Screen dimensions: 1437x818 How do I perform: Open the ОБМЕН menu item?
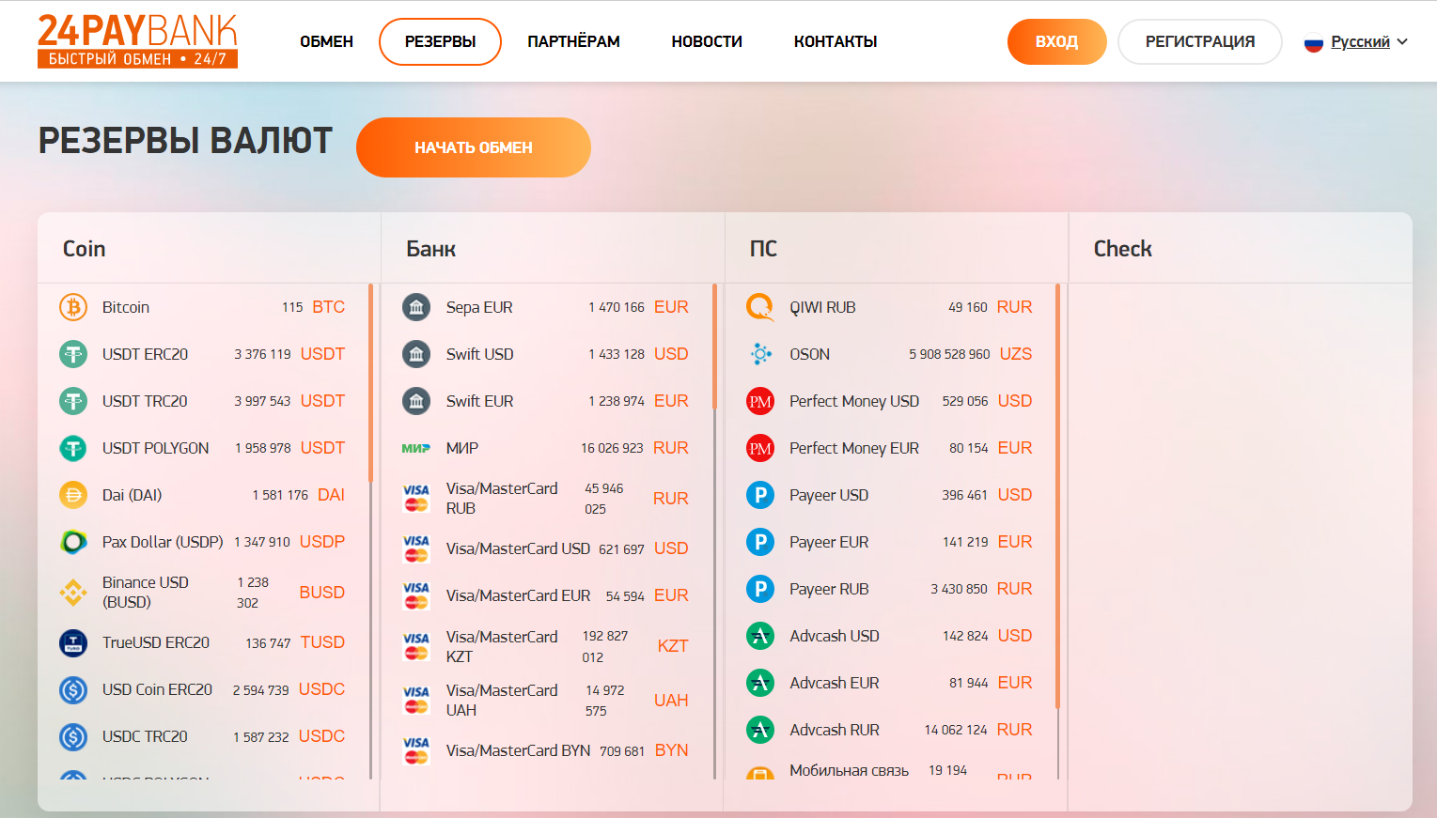326,41
